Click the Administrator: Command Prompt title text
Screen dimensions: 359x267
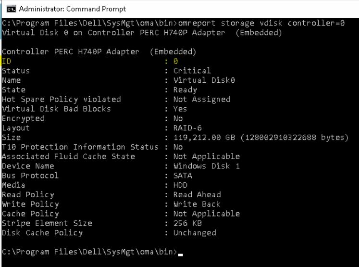[72, 9]
